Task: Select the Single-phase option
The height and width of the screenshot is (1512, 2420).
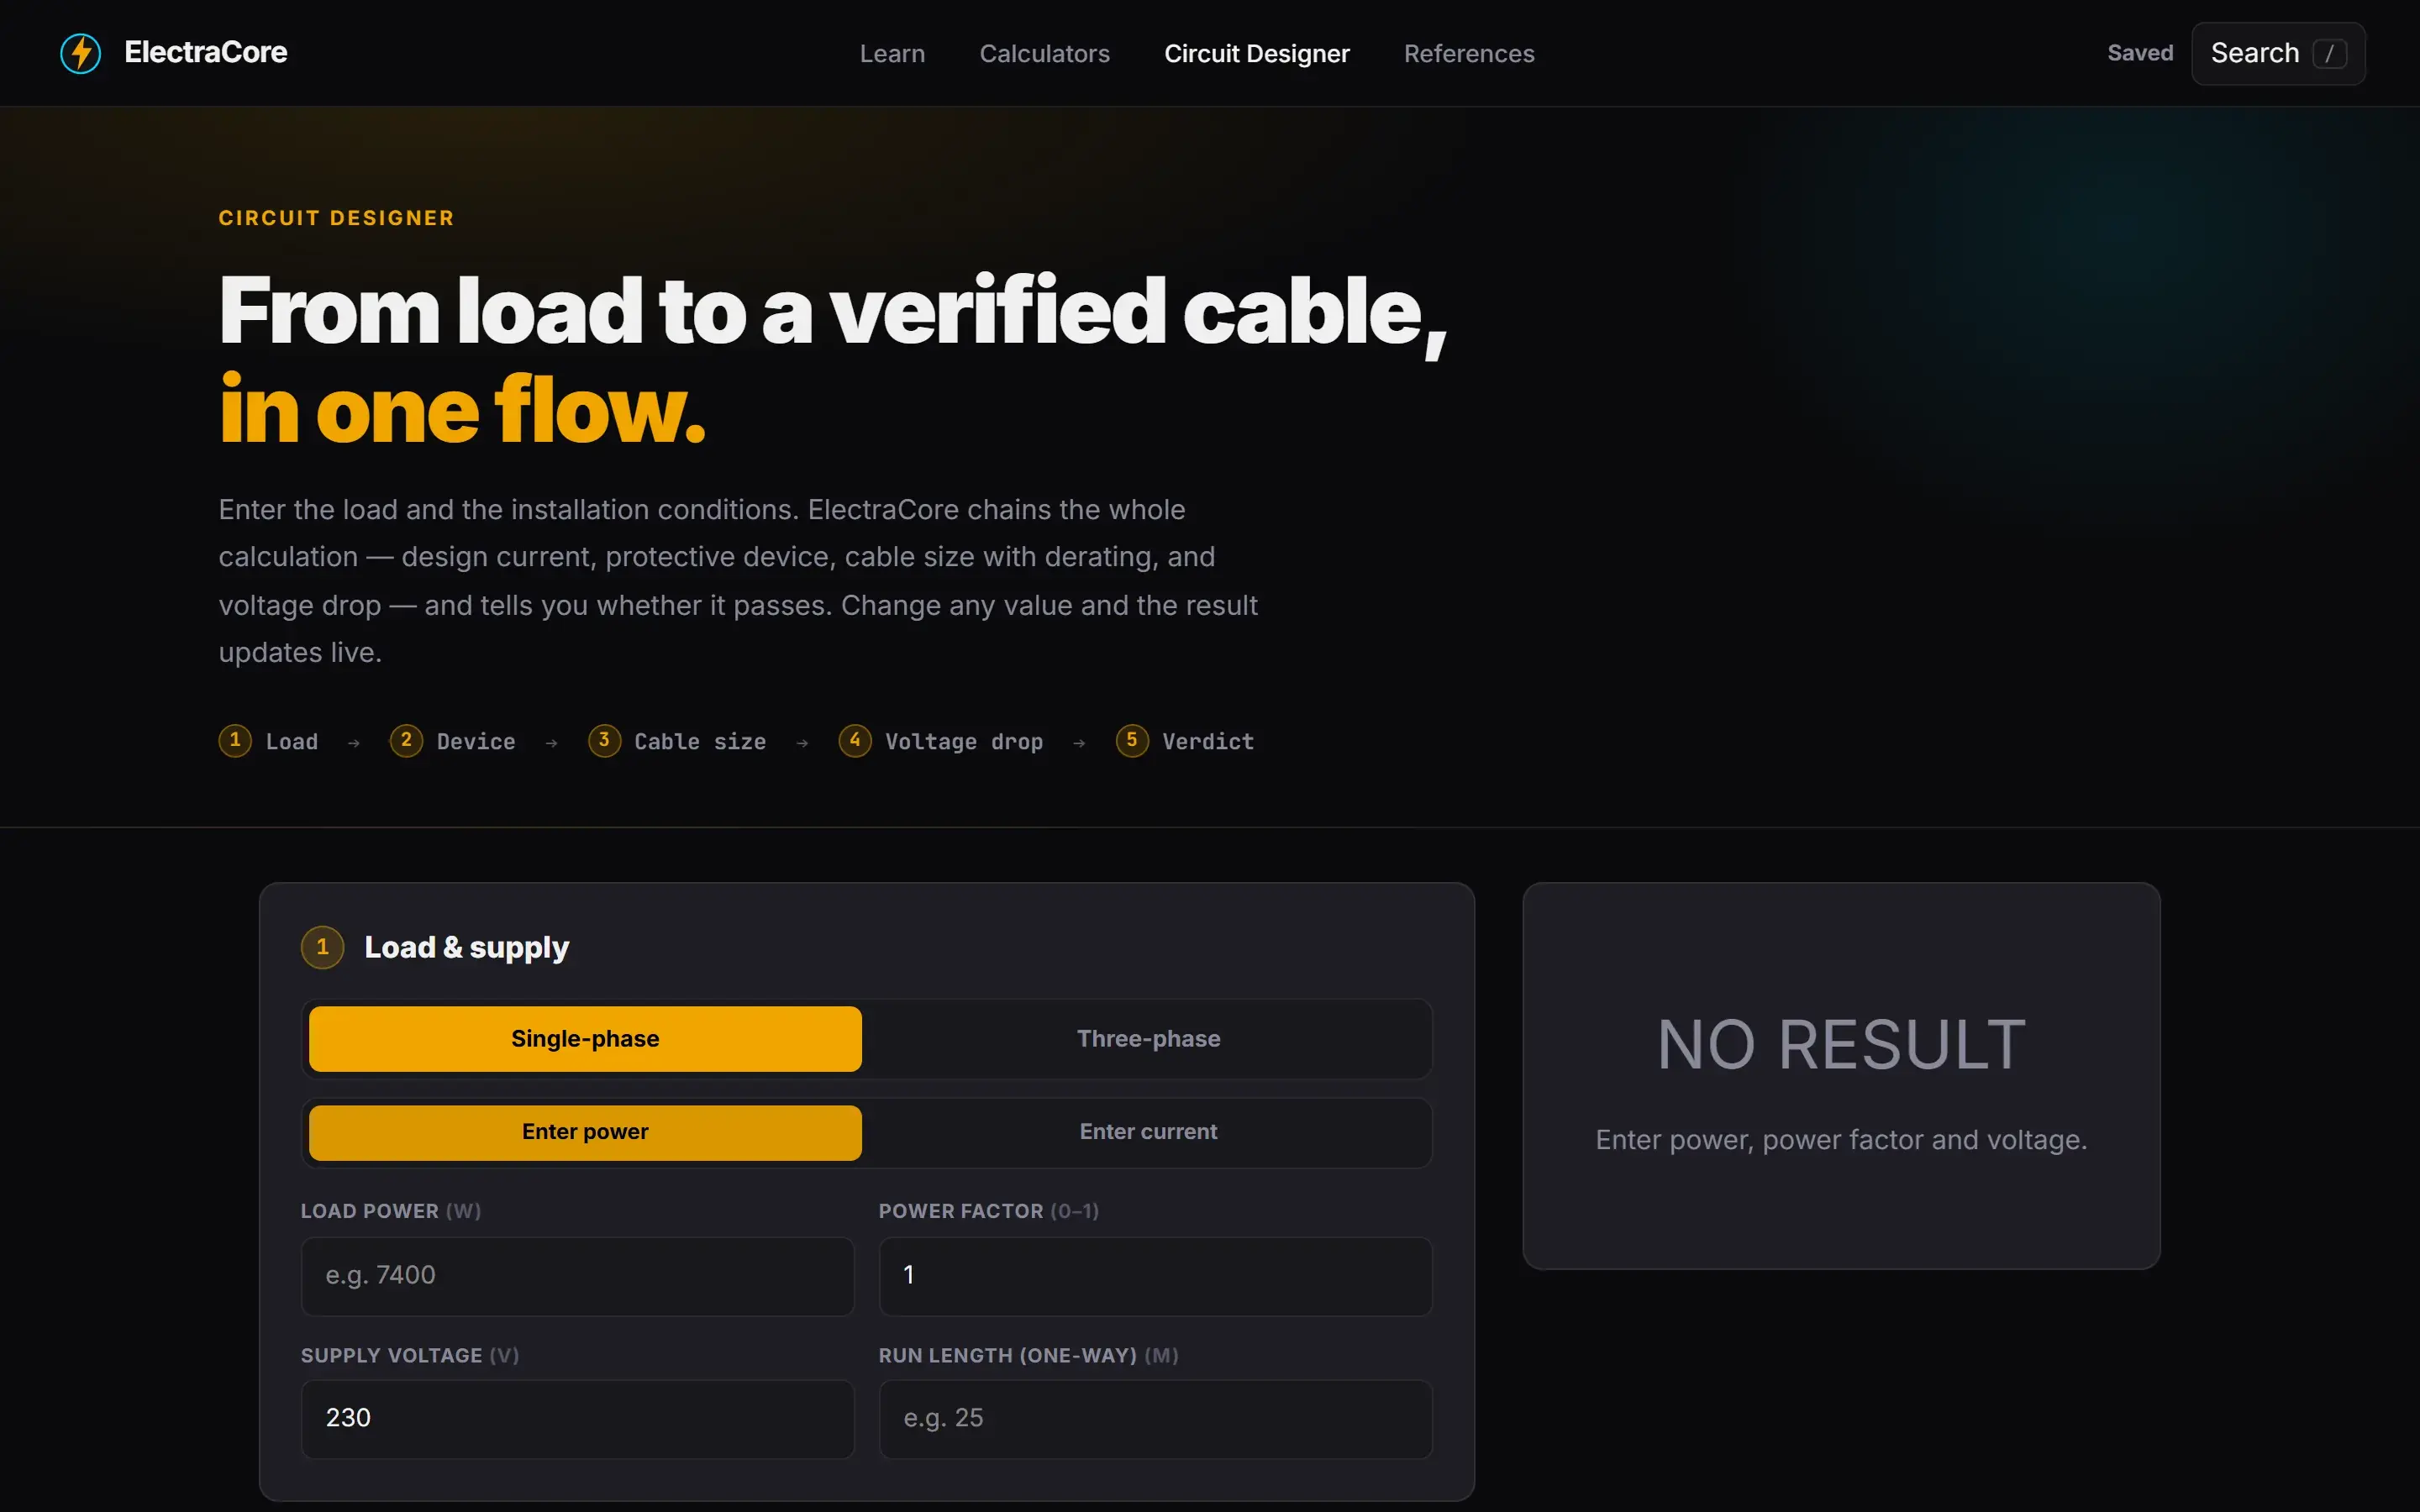Action: [585, 1038]
